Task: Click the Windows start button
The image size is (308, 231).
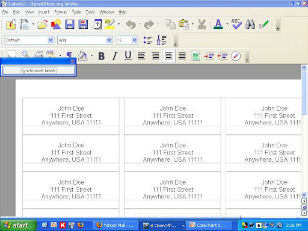Action: point(19,225)
